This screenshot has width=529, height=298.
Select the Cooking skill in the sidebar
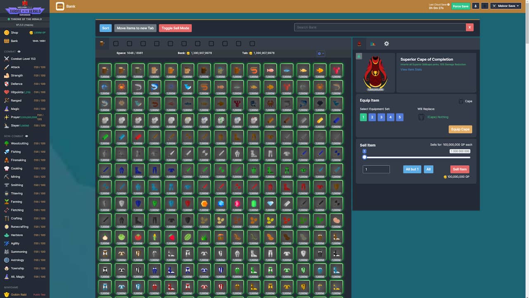coord(25,168)
